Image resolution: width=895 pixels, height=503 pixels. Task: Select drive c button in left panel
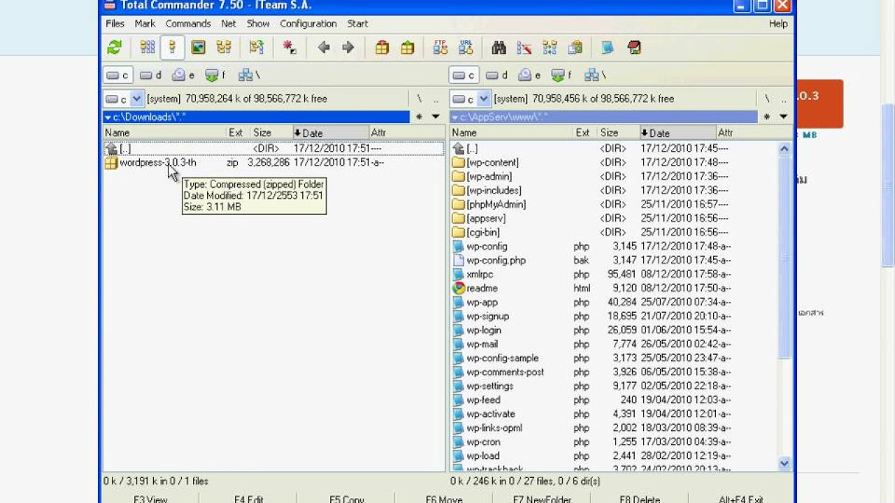(x=118, y=75)
